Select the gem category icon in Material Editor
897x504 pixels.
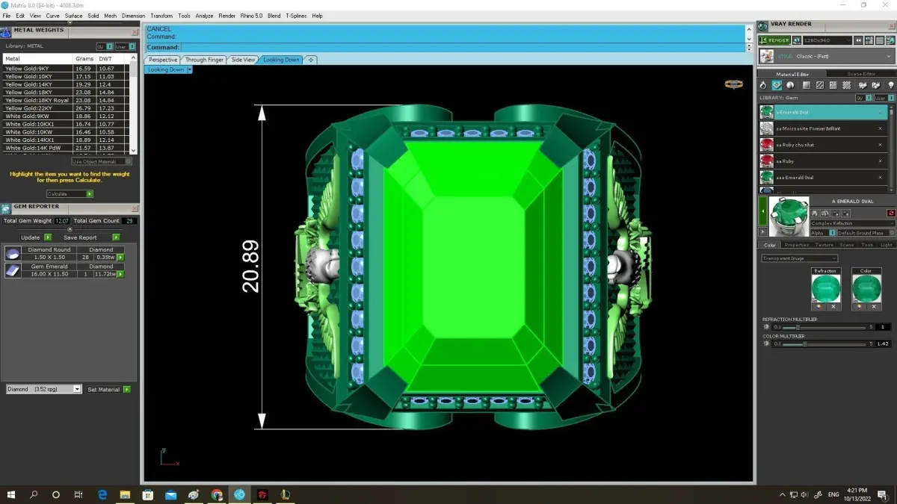(x=777, y=86)
